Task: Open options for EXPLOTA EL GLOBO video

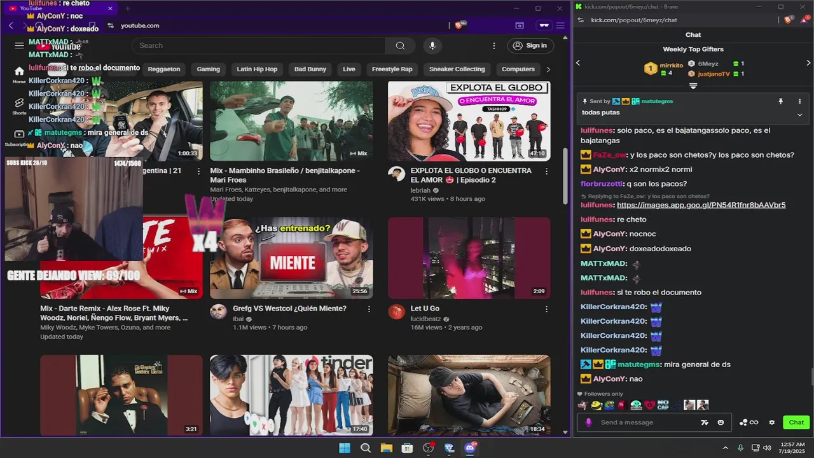Action: click(546, 171)
